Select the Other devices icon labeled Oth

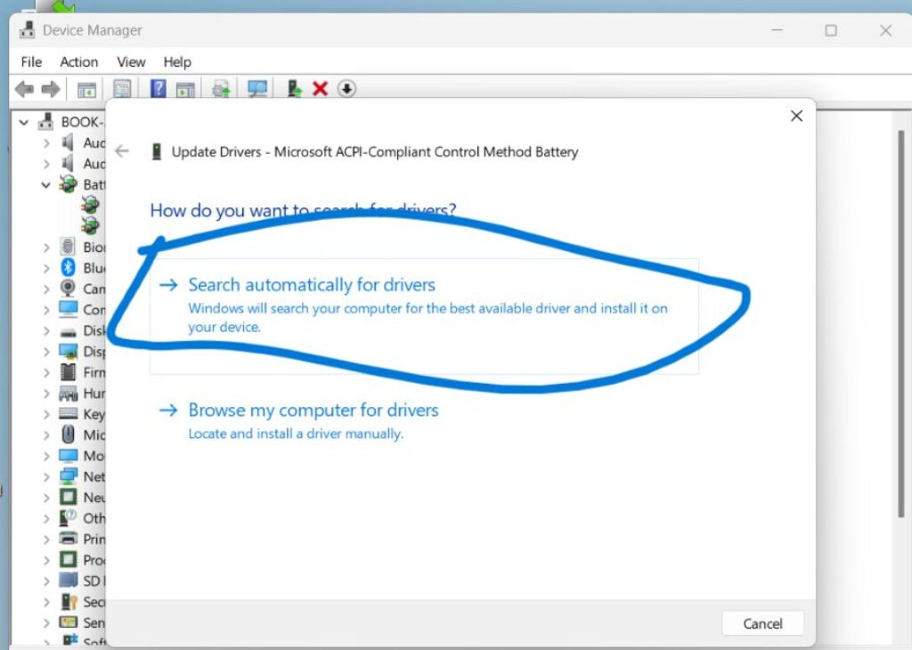click(x=68, y=517)
